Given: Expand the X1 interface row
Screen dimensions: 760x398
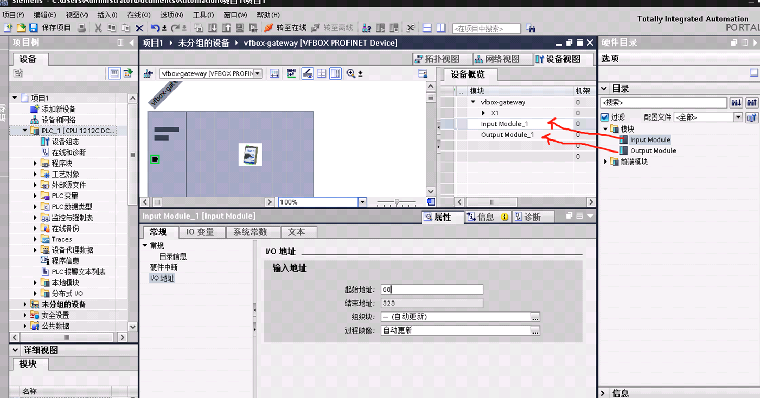Looking at the screenshot, I should tap(483, 113).
